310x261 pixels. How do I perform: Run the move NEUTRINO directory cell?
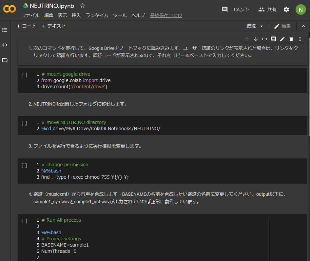(x=24, y=123)
